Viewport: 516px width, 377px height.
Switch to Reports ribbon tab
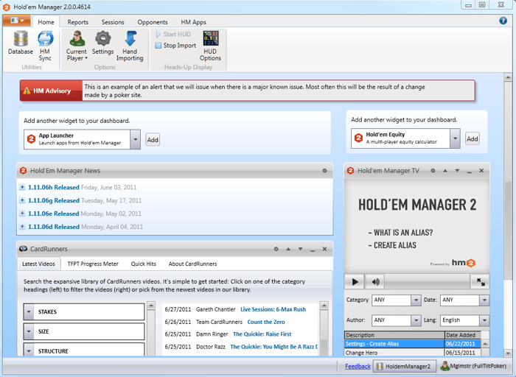78,22
